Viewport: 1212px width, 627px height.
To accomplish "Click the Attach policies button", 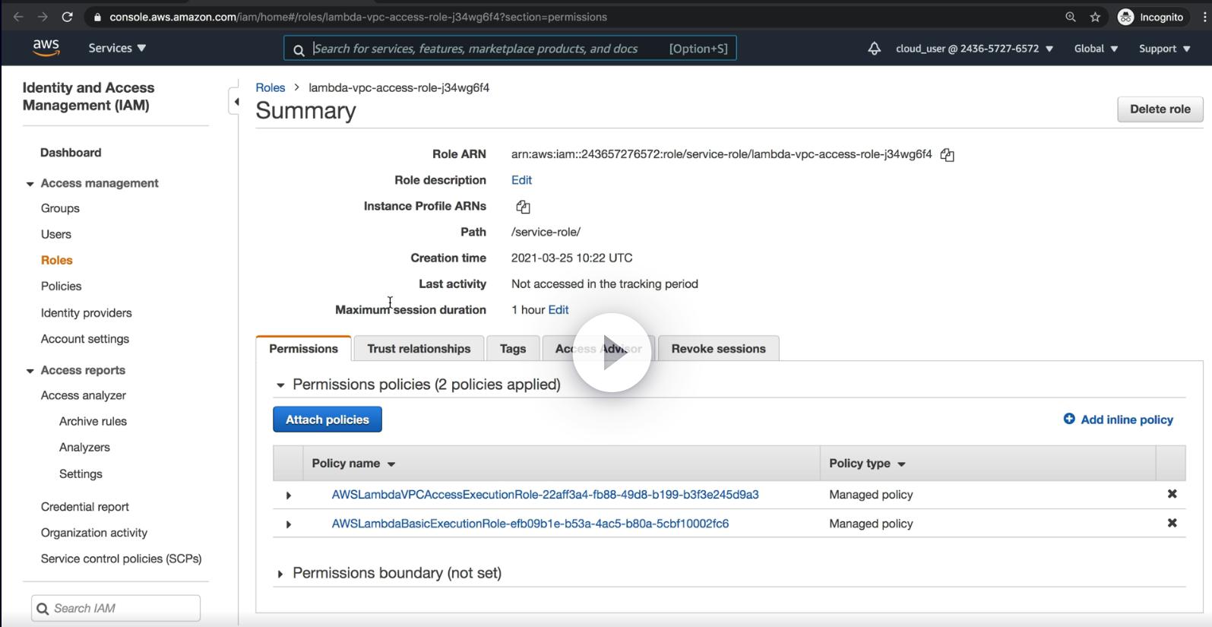I will (x=328, y=420).
